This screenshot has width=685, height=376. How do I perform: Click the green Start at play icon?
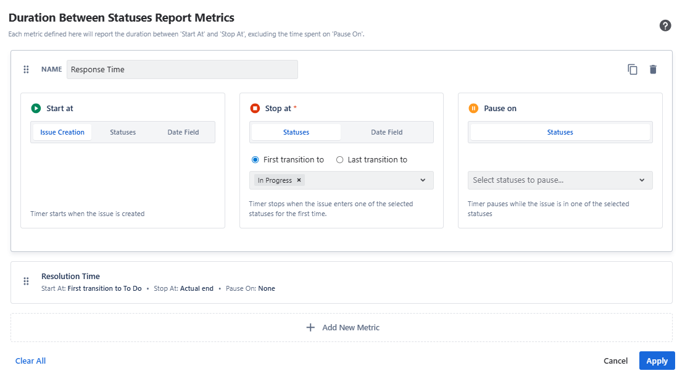pyautogui.click(x=36, y=107)
